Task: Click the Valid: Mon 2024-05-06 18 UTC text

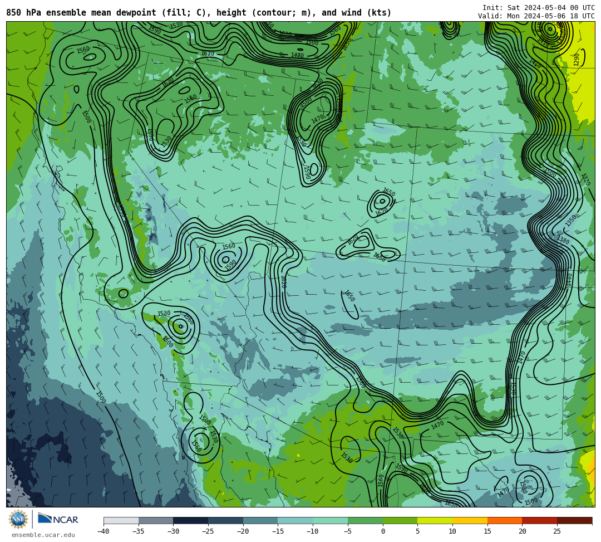Action: click(536, 16)
